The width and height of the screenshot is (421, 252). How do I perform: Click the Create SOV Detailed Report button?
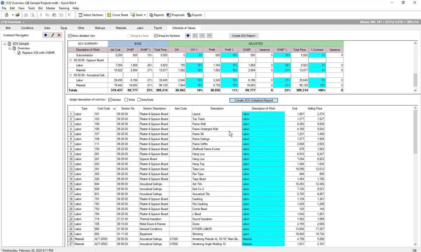point(253,100)
